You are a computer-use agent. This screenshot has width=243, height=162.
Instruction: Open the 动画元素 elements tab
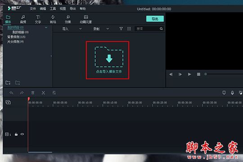pyautogui.click(x=85, y=19)
